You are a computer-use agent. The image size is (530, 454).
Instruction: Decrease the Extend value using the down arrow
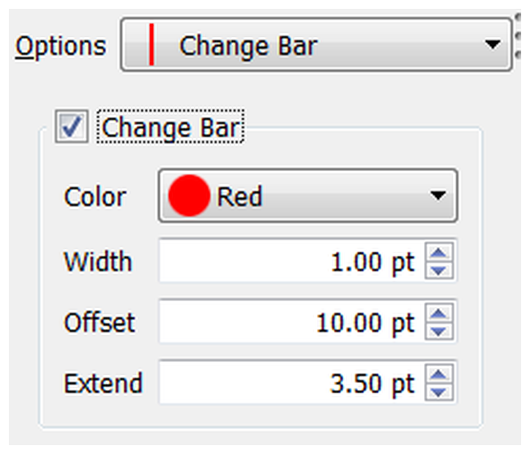(x=438, y=392)
